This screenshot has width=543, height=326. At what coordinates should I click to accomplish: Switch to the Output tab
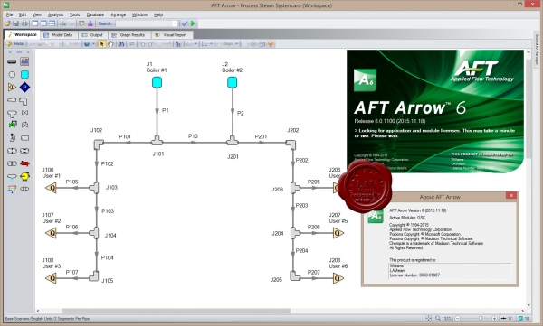click(92, 35)
